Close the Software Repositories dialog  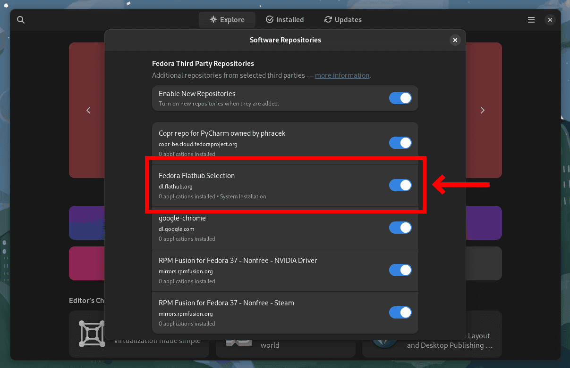coord(455,40)
